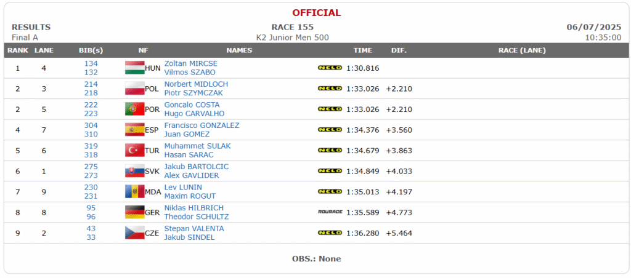Click the Turkey flag icon
The height and width of the screenshot is (278, 631).
(x=134, y=151)
